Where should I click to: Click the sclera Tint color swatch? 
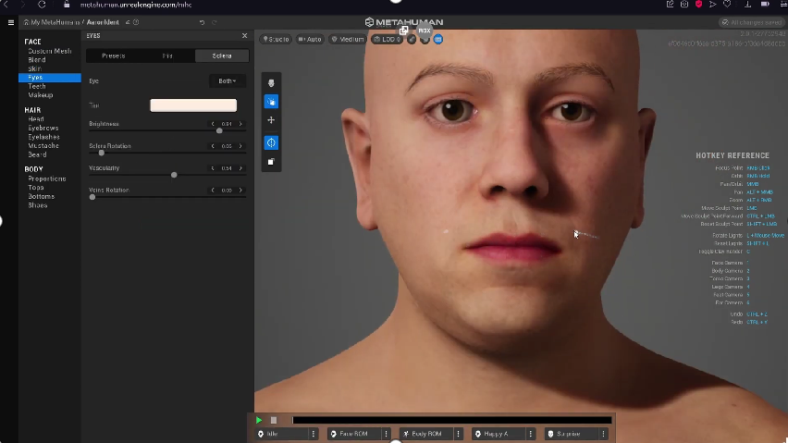coord(193,105)
